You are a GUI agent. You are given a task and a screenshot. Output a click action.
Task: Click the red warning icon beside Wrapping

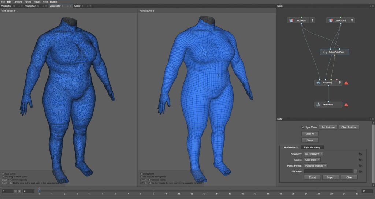pyautogui.click(x=346, y=83)
